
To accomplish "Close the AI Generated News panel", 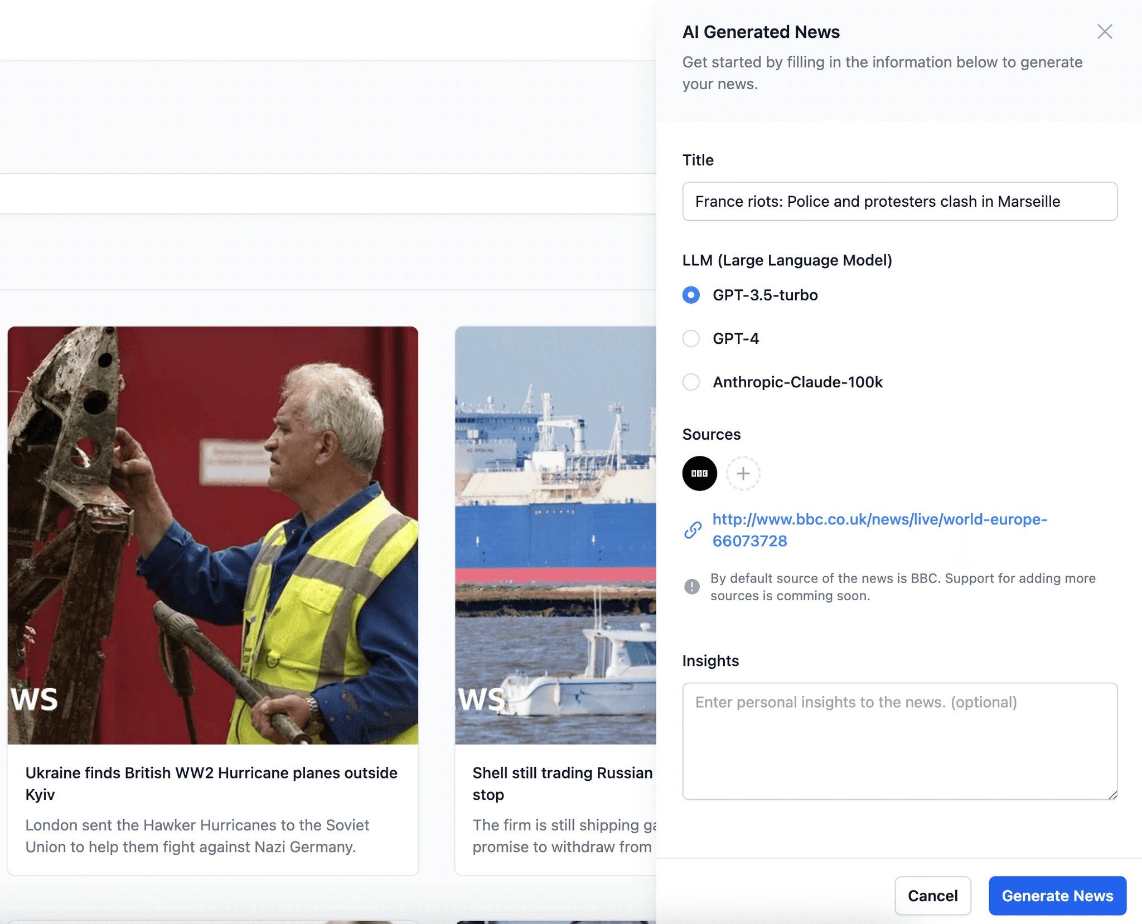I will click(x=1104, y=32).
